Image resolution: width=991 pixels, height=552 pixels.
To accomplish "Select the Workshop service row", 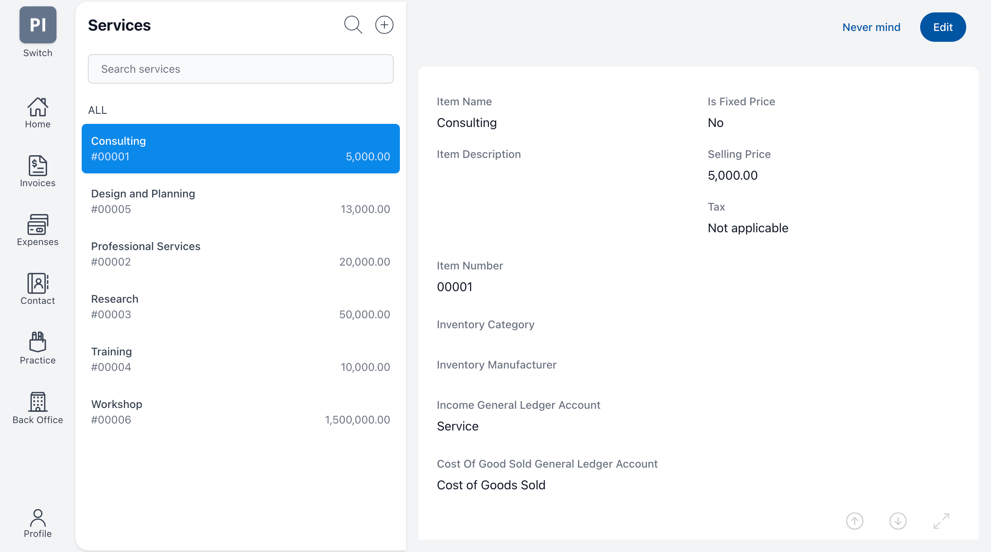I will pos(240,412).
